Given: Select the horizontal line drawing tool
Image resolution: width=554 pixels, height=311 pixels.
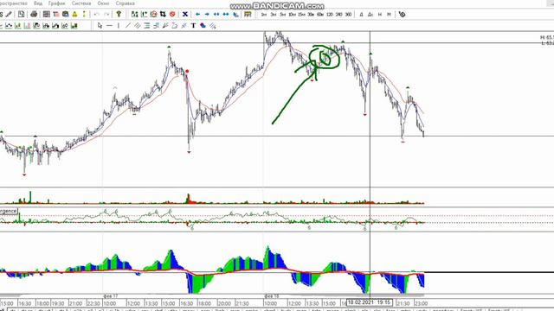Looking at the screenshot, I should pyautogui.click(x=109, y=26).
